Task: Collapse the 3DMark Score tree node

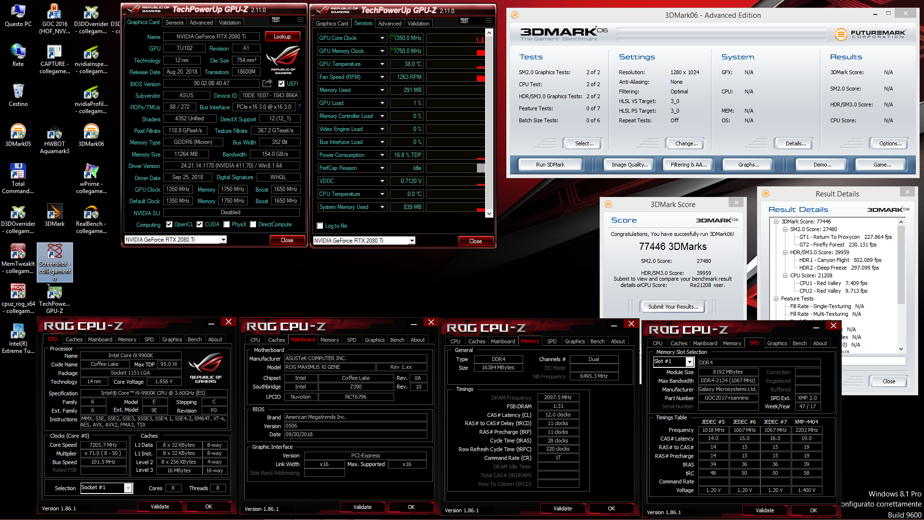Action: [x=776, y=221]
